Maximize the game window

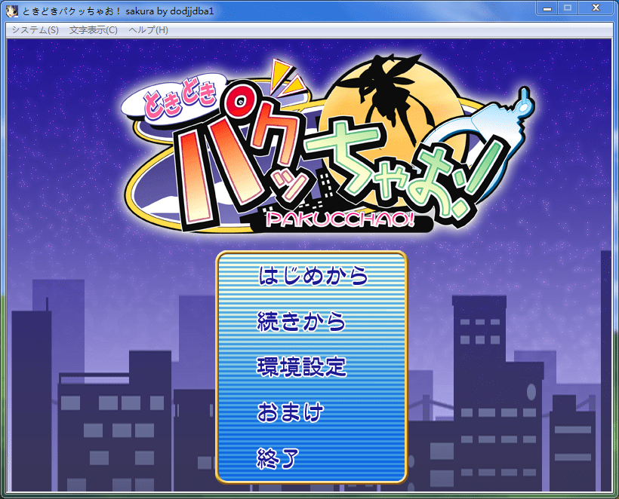coord(568,8)
